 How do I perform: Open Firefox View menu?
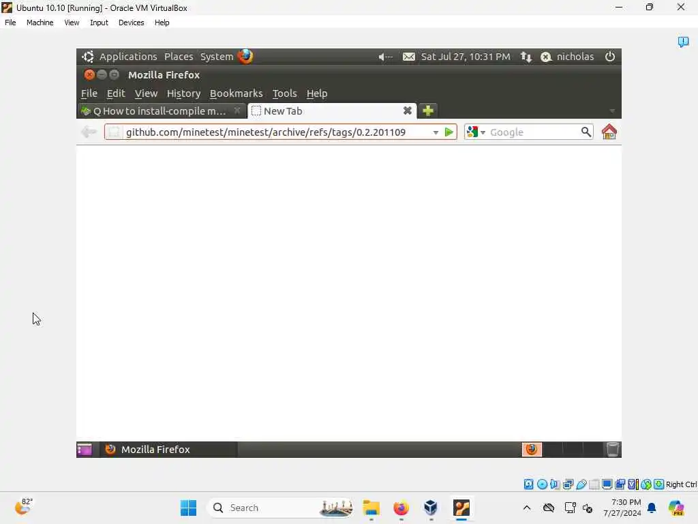coord(146,93)
